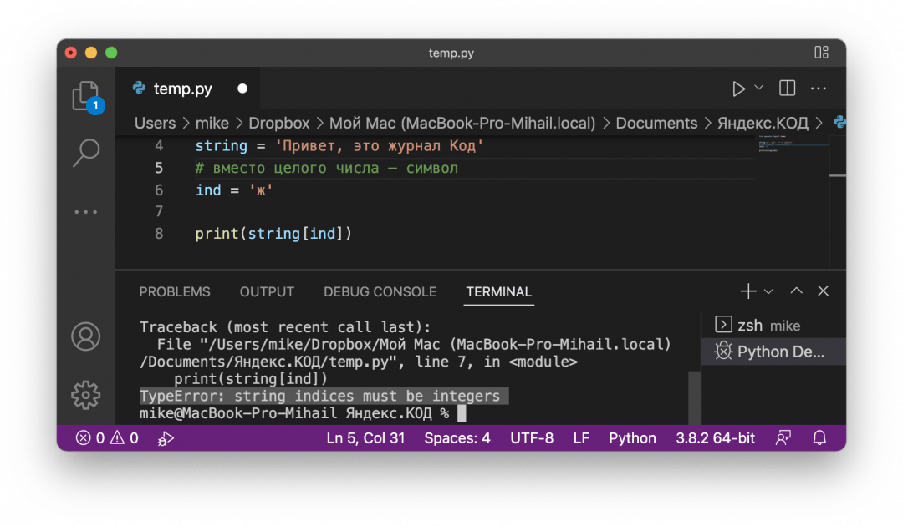
Task: Open the Manage gear icon
Action: 85,394
